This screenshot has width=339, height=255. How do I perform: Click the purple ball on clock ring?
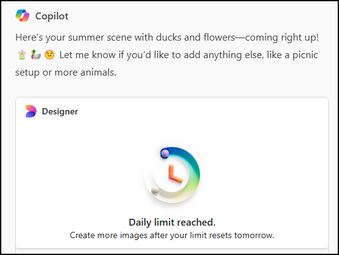[x=165, y=153]
